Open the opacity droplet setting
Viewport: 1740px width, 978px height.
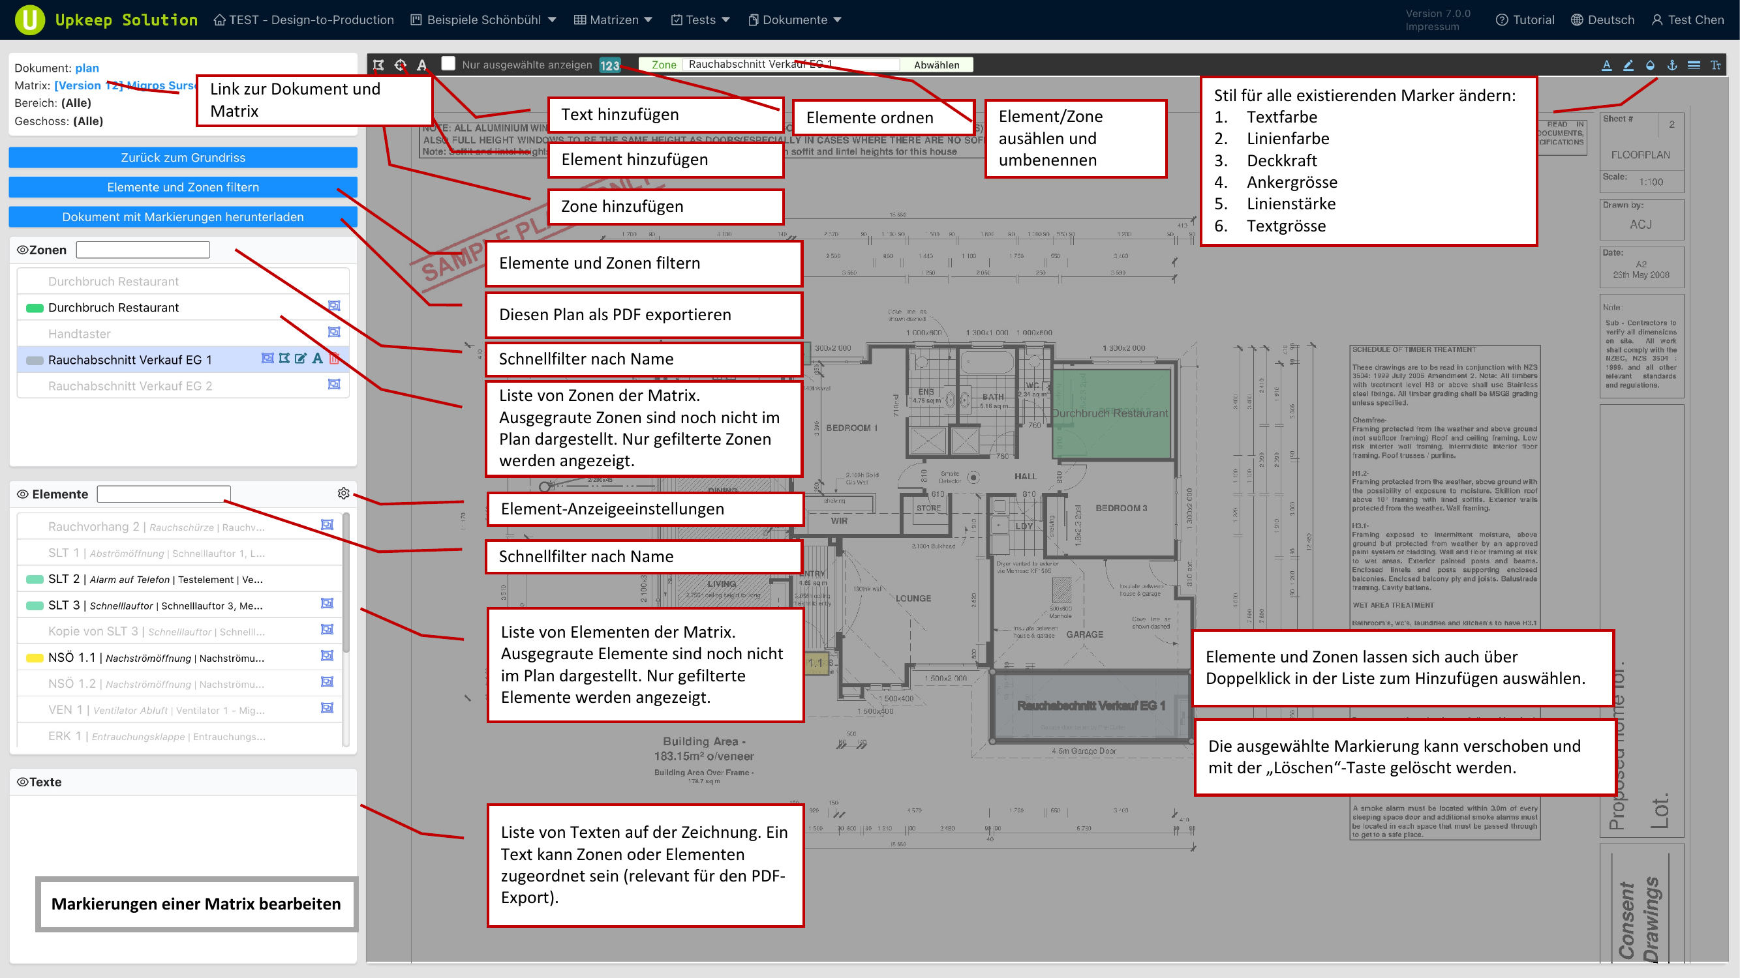[x=1650, y=65]
